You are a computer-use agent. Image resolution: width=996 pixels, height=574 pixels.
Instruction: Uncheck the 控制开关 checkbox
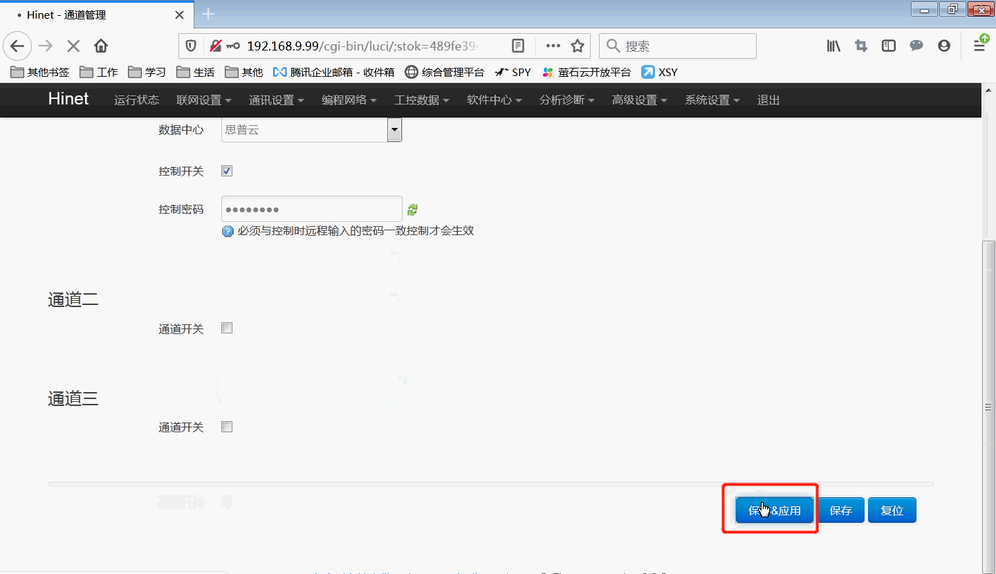[x=226, y=171]
